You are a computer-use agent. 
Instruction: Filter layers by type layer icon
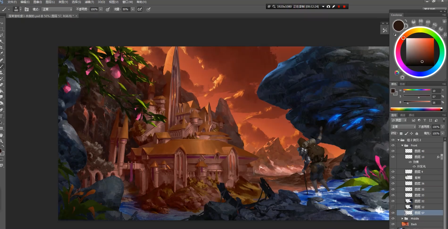point(425,120)
